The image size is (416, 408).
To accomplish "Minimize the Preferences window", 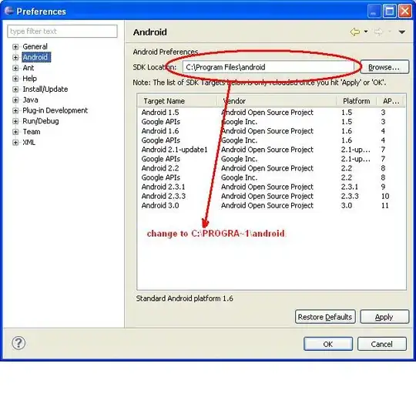I will point(374,12).
